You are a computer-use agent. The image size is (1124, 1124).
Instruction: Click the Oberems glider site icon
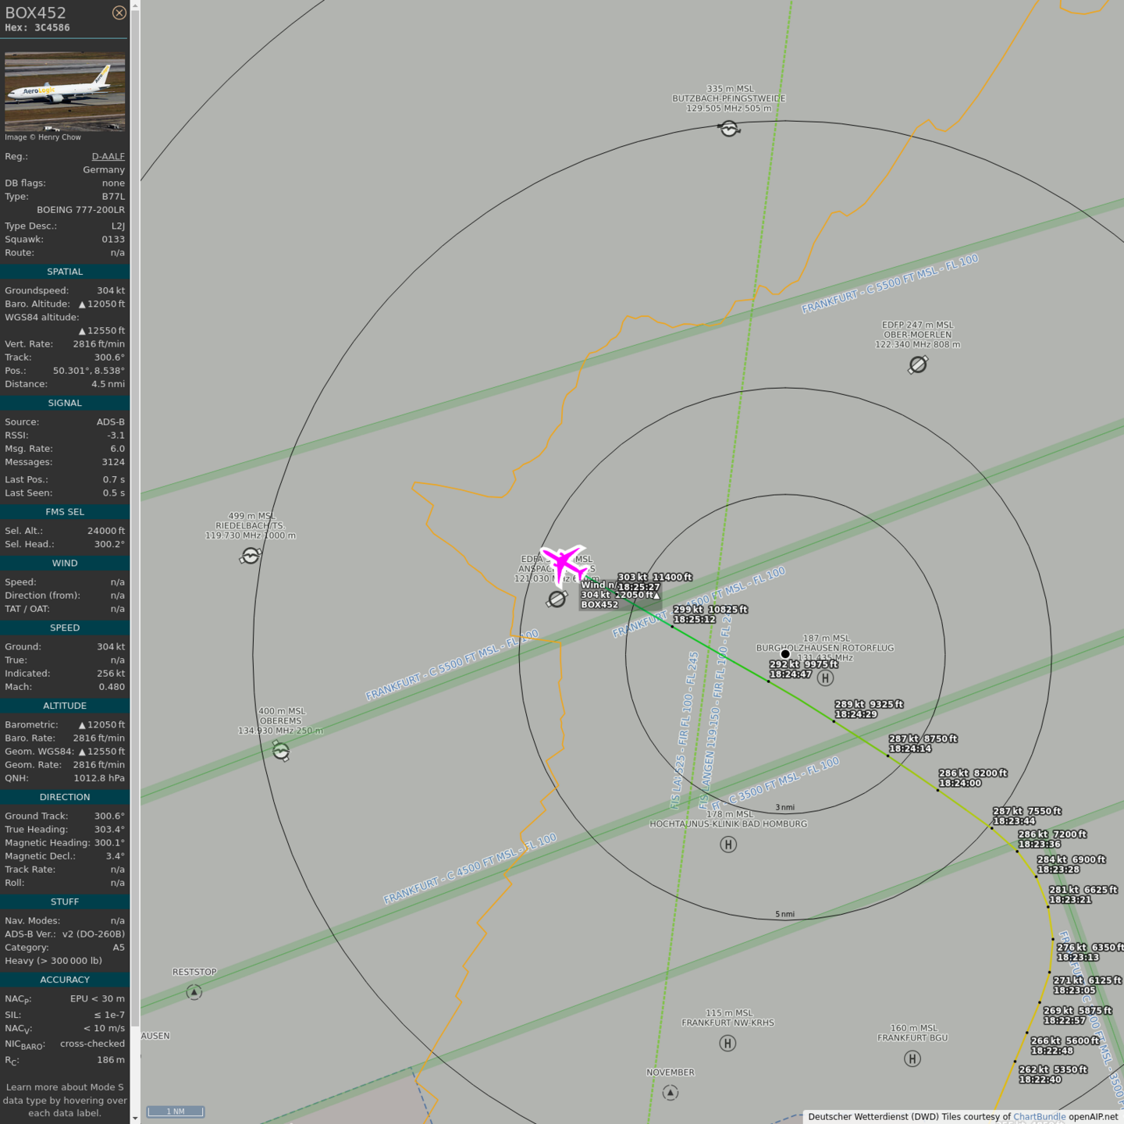(x=281, y=751)
